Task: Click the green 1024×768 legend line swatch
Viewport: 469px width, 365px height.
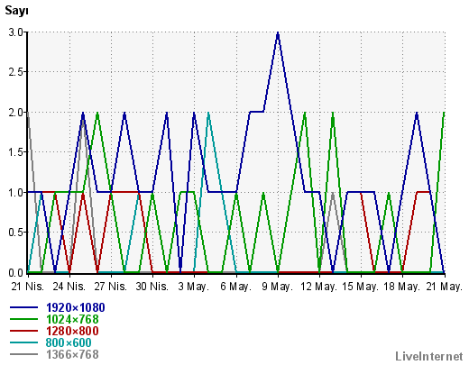Action: (24, 319)
